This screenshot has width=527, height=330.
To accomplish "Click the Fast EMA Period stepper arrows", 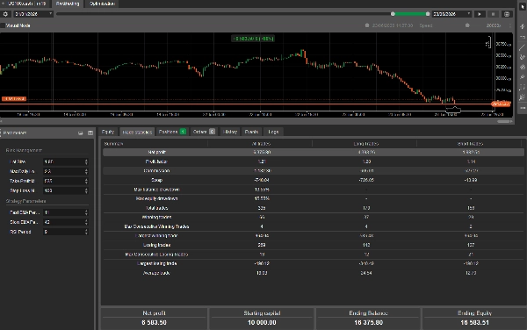I will coord(86,212).
